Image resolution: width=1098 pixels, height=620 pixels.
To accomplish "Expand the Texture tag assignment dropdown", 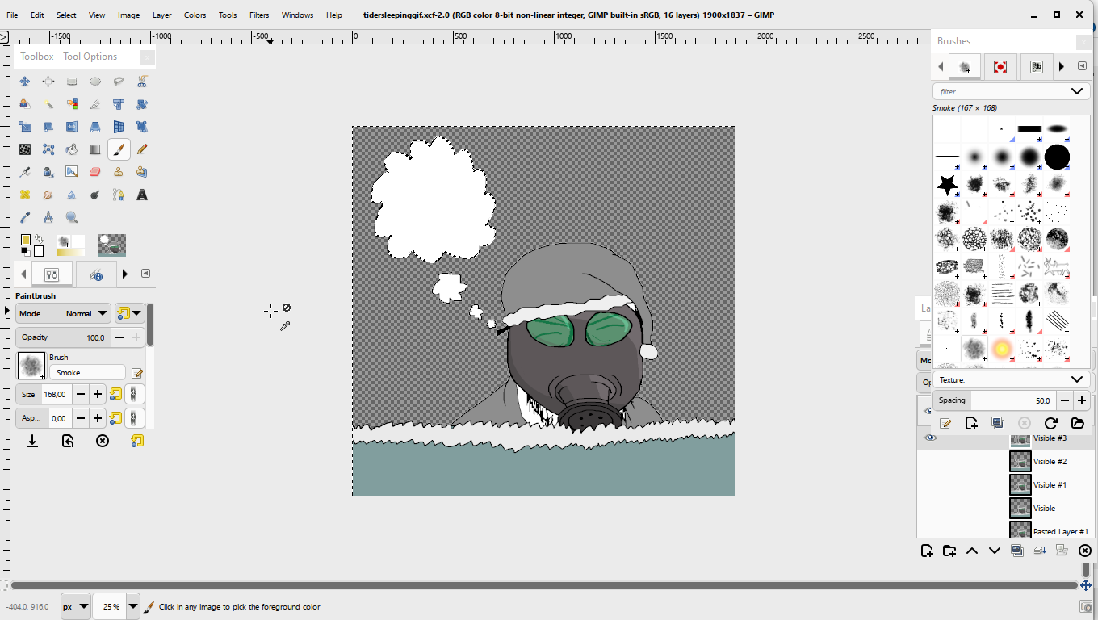I will pos(1075,379).
